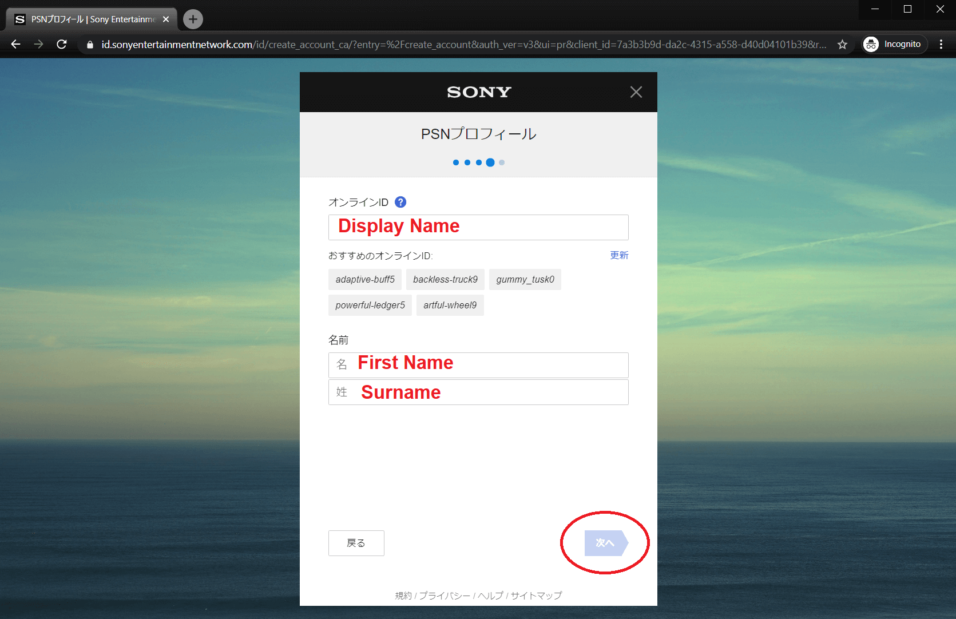Refresh suggestions via 更新 link
Screen dimensions: 956x619
point(619,255)
